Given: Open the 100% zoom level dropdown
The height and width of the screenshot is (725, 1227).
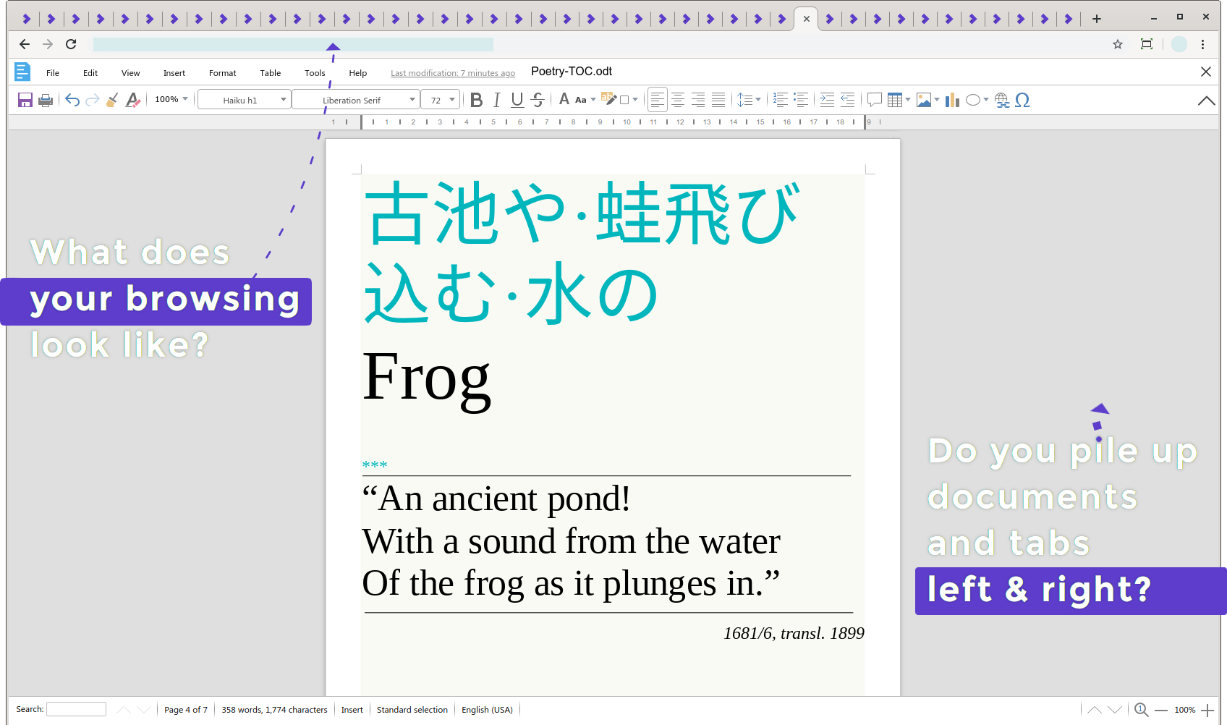Looking at the screenshot, I should tap(171, 99).
